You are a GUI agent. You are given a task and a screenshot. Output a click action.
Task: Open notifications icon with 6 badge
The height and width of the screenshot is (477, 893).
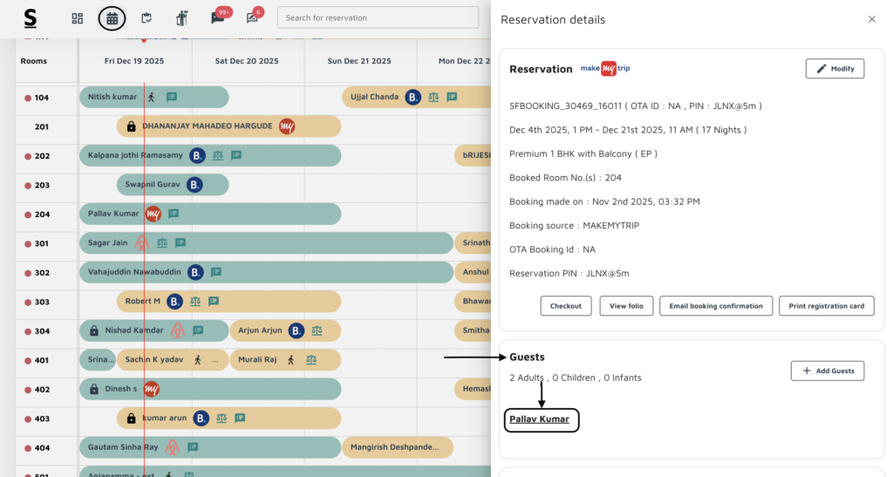pyautogui.click(x=253, y=18)
